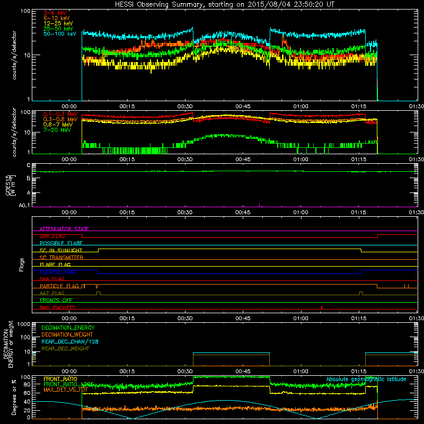Click the cyan 50-100 keV curve peak near 00:32
The width and height of the screenshot is (424, 424).
click(192, 29)
